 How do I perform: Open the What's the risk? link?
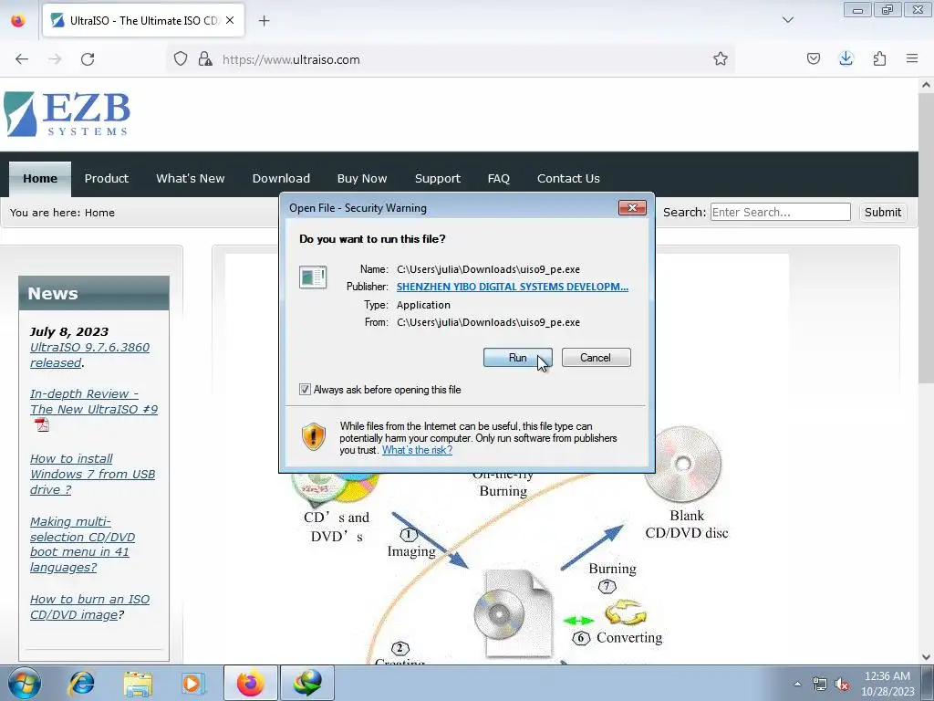[417, 450]
